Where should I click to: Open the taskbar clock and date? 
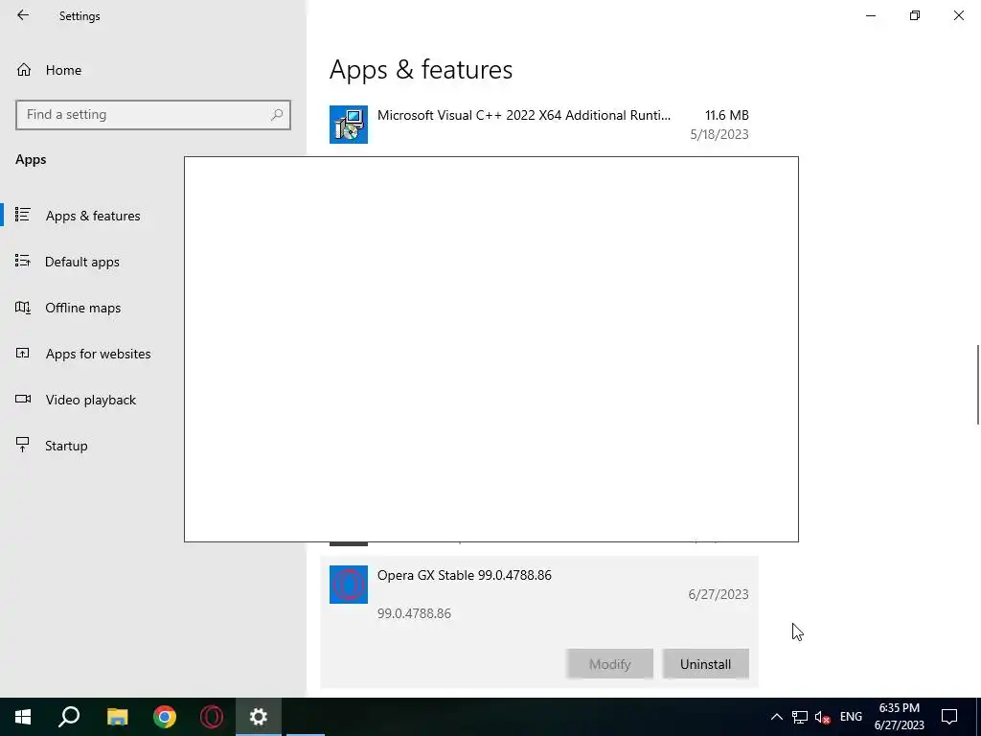pyautogui.click(x=899, y=717)
